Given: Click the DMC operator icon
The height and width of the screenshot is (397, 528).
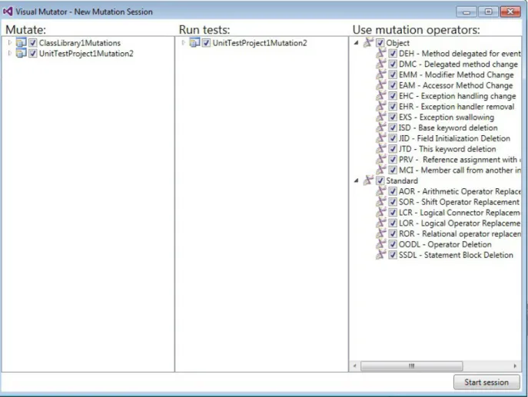Looking at the screenshot, I should [x=381, y=64].
